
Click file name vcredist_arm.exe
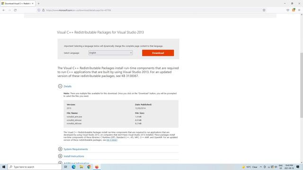coord(74,117)
